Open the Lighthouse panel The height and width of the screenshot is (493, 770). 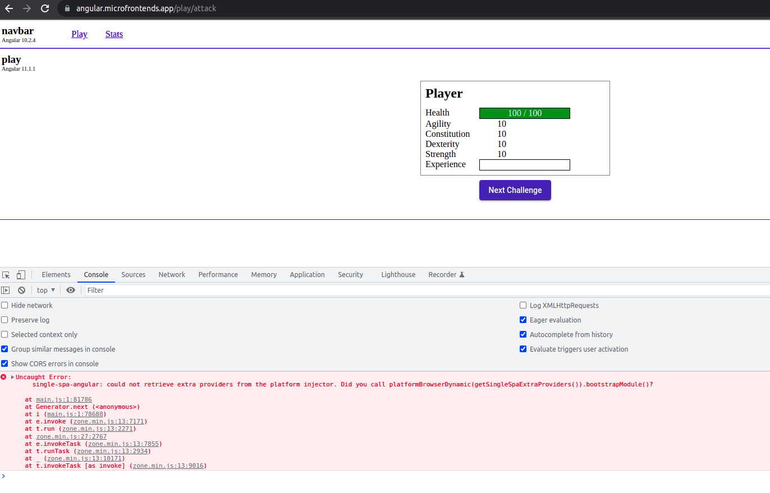tap(398, 274)
